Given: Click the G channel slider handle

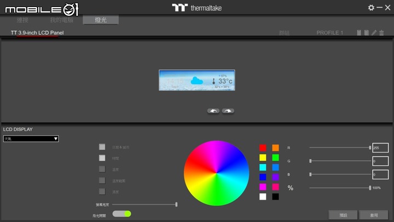Looking at the screenshot, I should 310,161.
